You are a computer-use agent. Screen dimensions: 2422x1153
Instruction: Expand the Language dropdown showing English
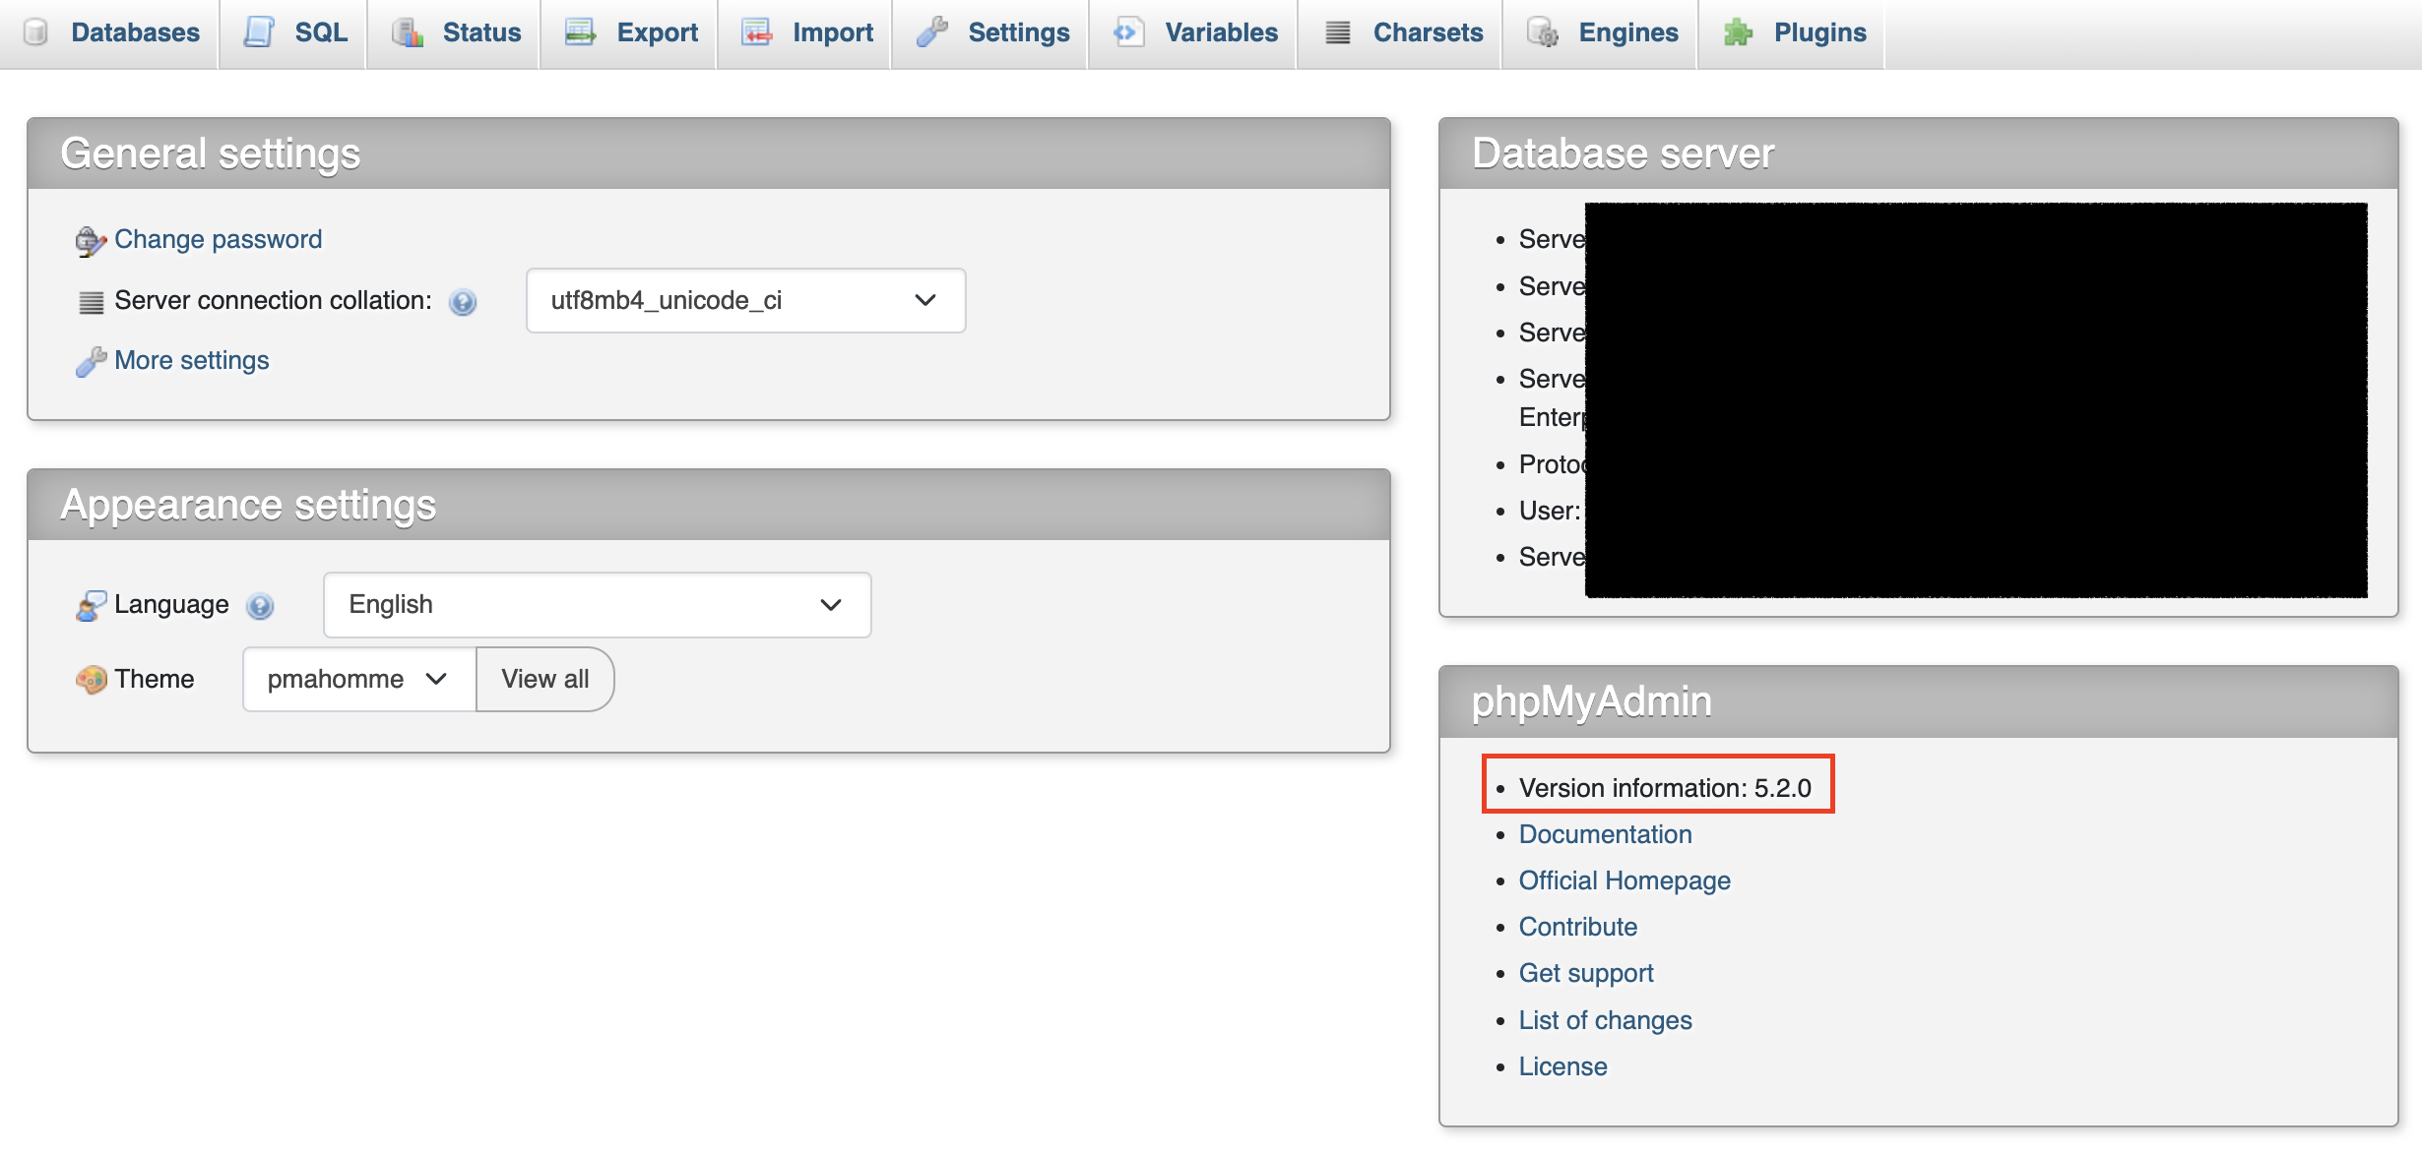[597, 604]
